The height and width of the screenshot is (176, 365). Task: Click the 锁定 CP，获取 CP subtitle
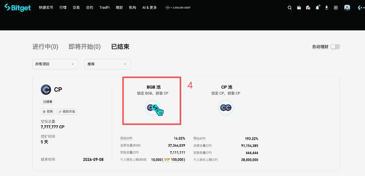[226, 93]
